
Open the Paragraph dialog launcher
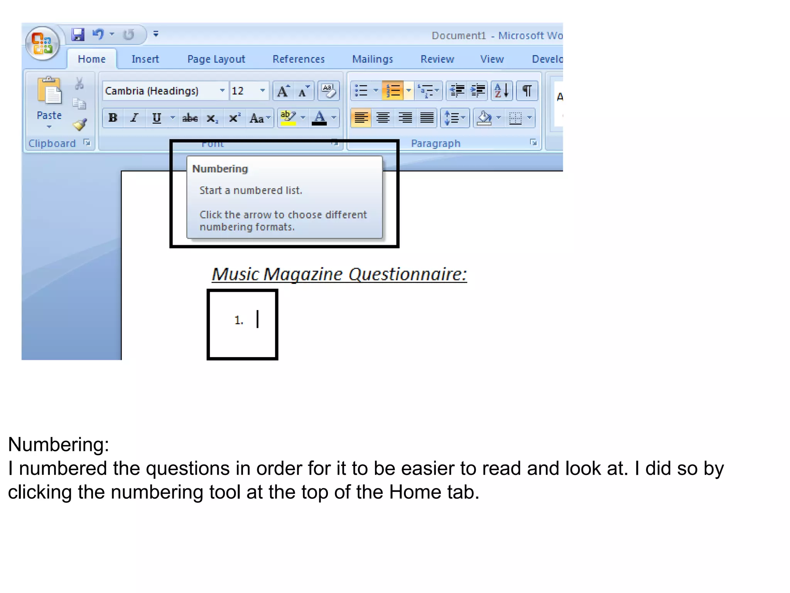point(533,143)
